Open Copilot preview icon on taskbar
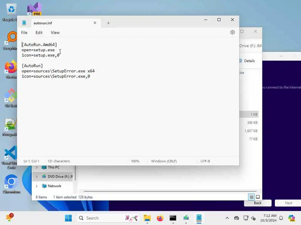Screen dimensions: 301x225 click(292, 218)
